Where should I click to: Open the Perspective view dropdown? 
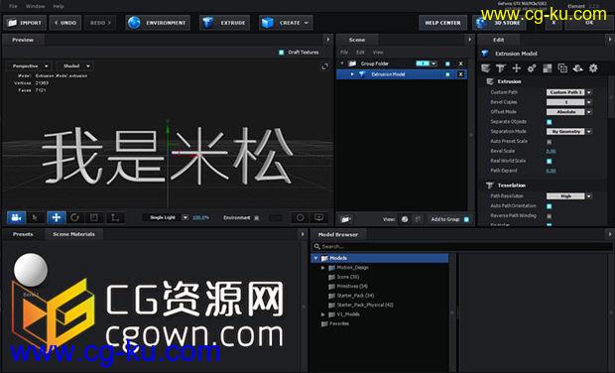pyautogui.click(x=30, y=65)
